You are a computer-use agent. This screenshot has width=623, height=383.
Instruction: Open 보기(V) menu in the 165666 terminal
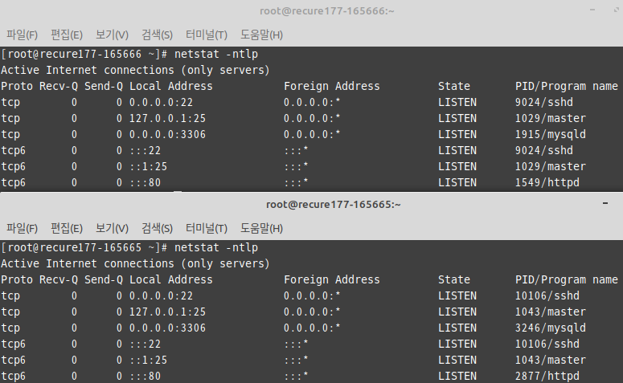112,35
